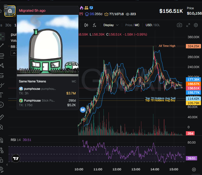Image resolution: width=202 pixels, height=175 pixels.
Task: Click the Top 70 Holders Avg Sell label
Action: point(160,98)
